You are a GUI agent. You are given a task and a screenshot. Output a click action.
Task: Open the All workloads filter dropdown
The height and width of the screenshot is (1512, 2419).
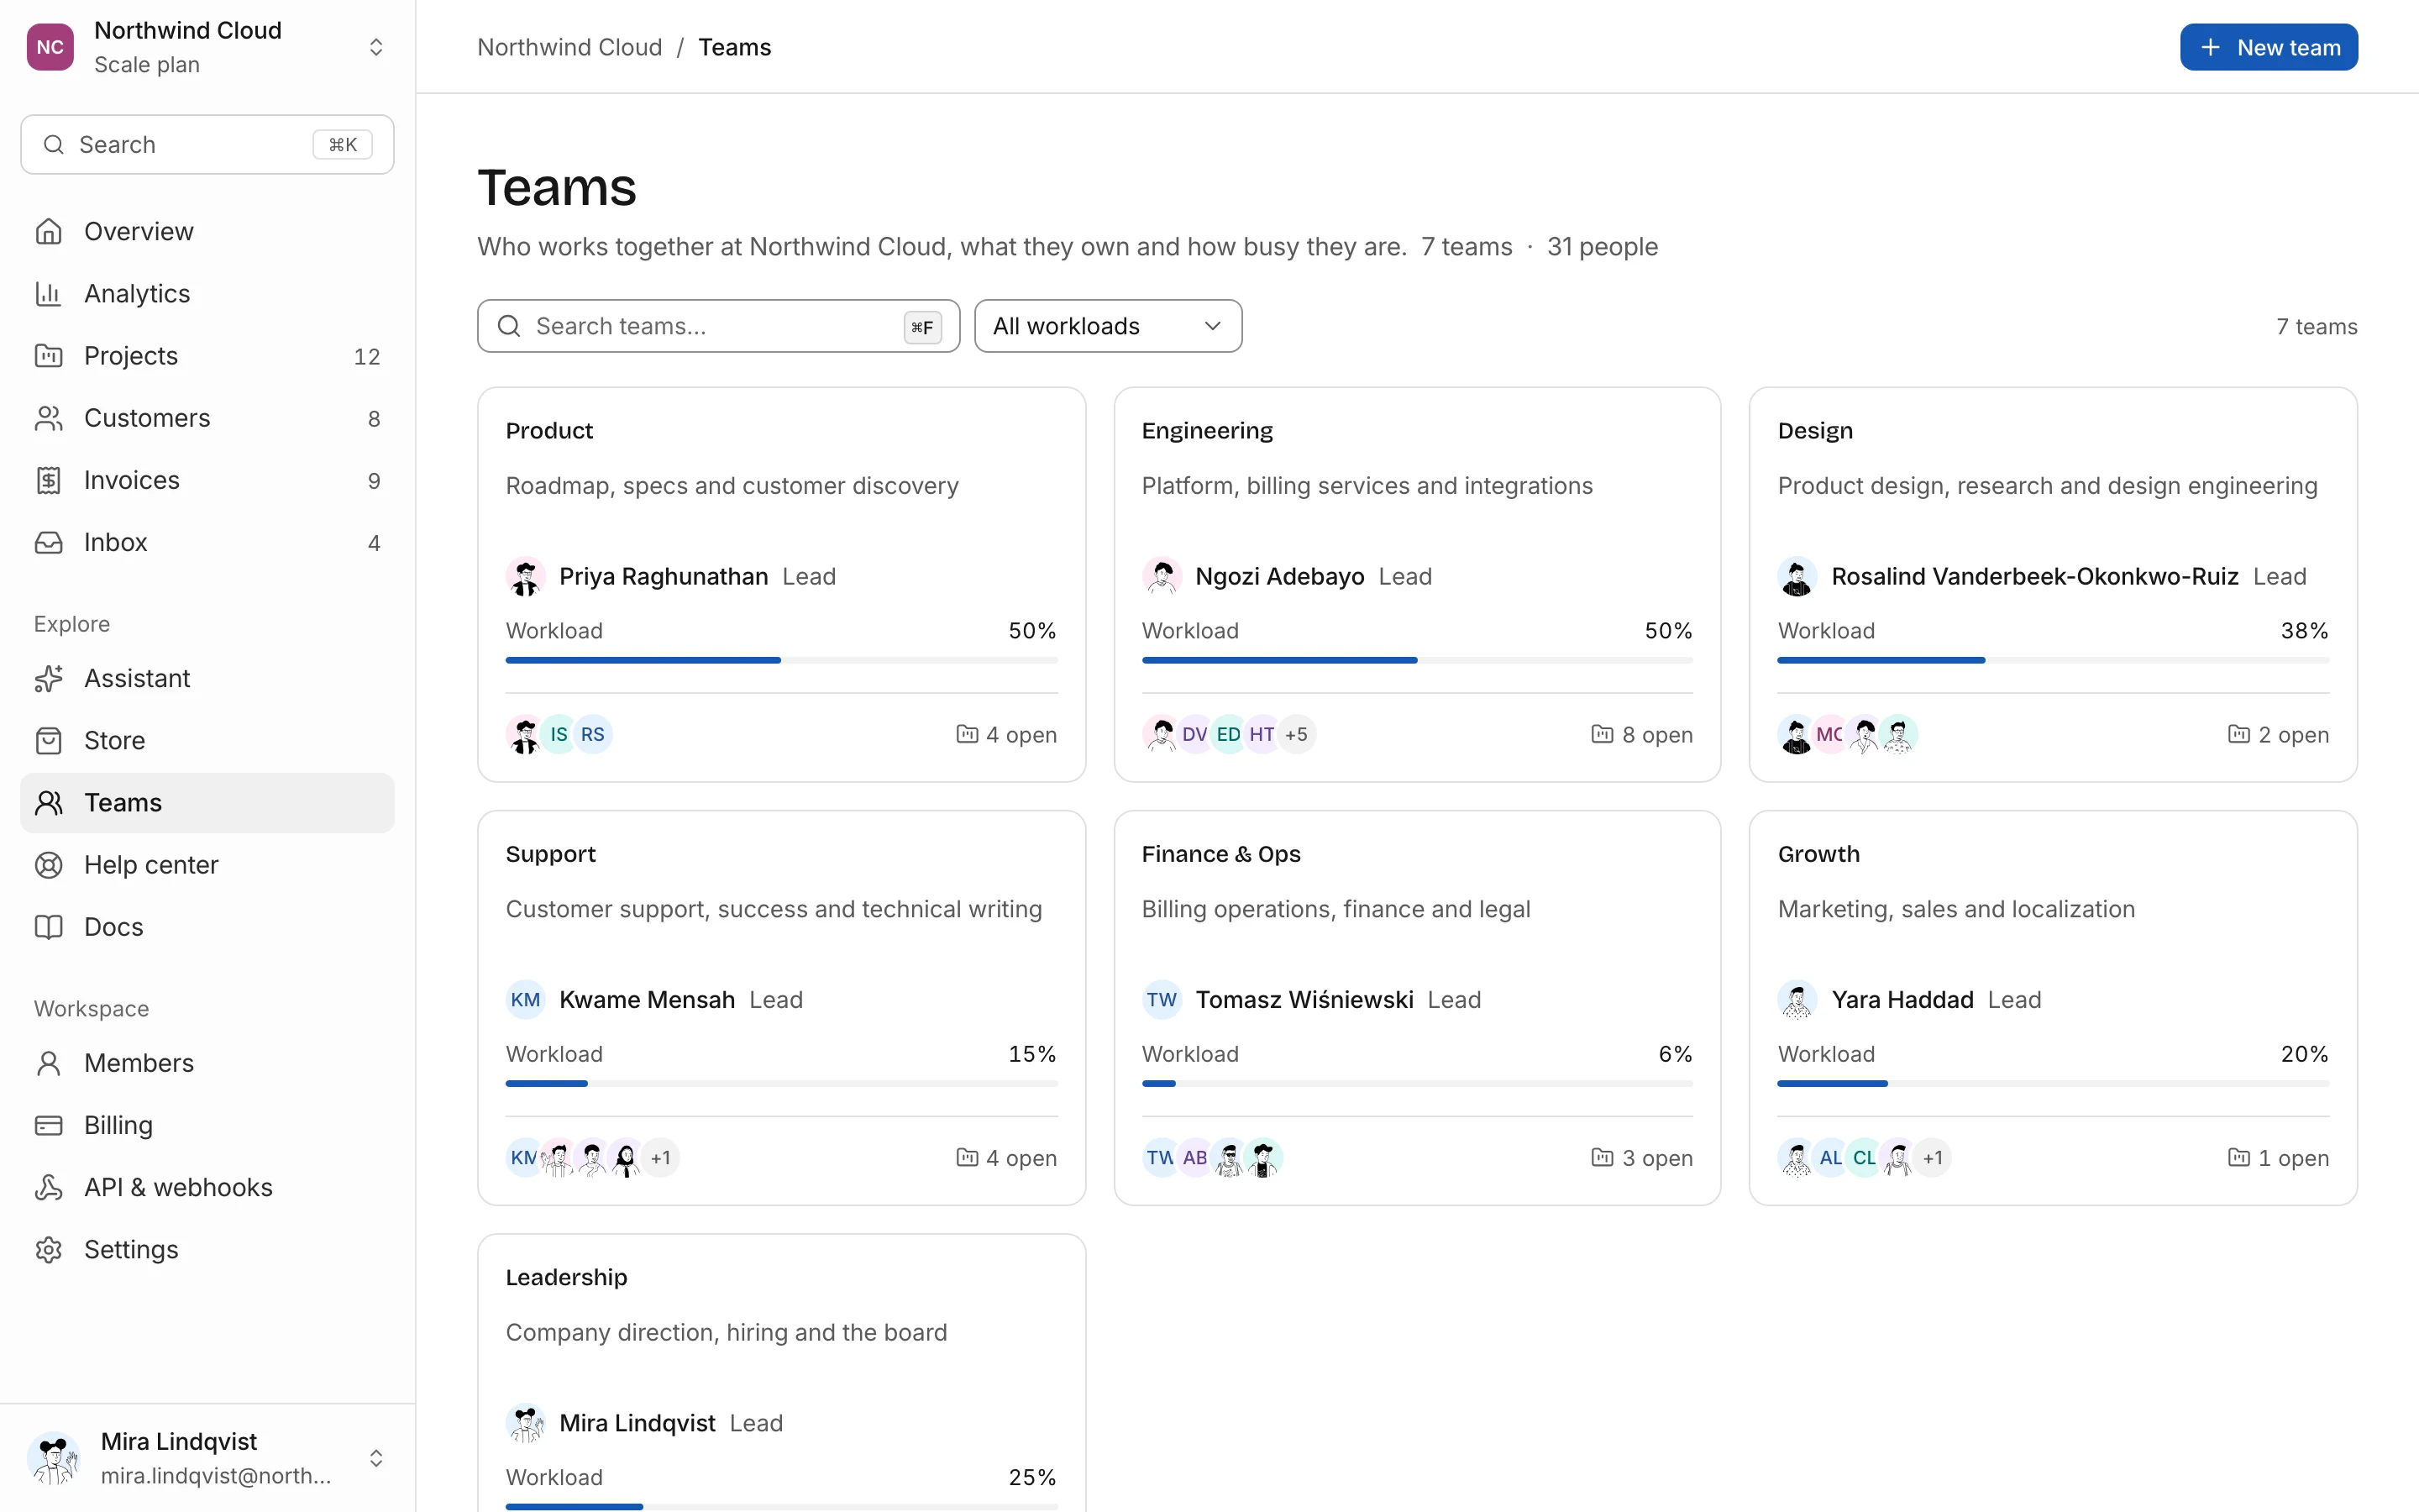1108,326
